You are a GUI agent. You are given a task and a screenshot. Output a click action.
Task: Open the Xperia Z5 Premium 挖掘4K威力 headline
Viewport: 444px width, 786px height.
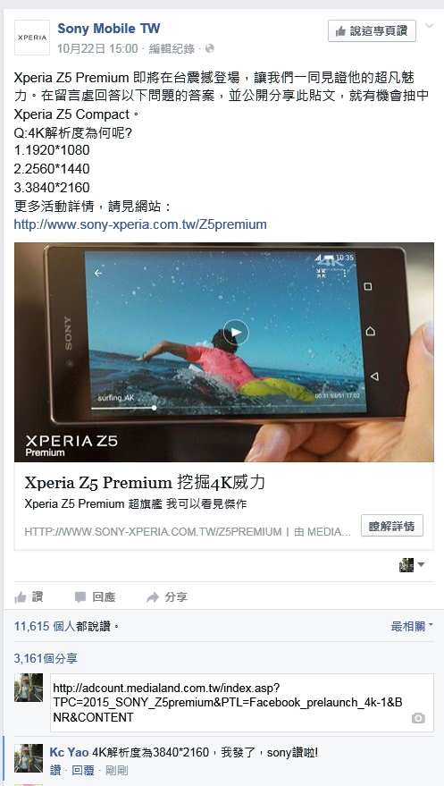[145, 482]
